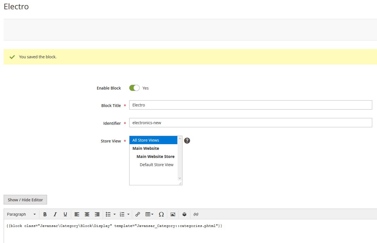
Task: Expand the numbered list style dropdown
Action: click(128, 214)
